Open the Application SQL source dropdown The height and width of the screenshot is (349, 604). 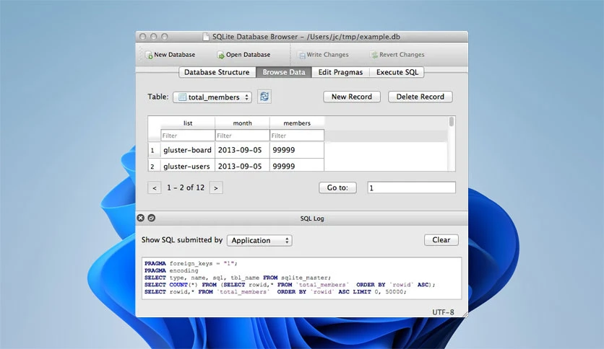259,240
